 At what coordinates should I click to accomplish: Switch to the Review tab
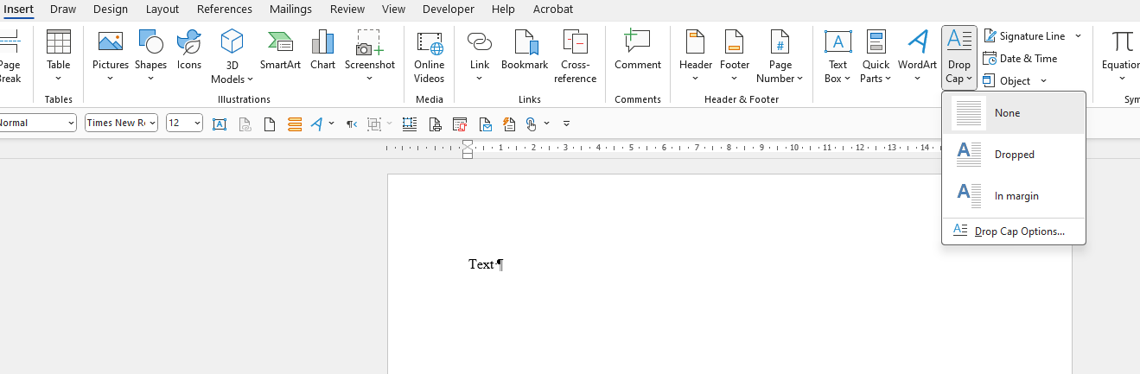[x=347, y=10]
